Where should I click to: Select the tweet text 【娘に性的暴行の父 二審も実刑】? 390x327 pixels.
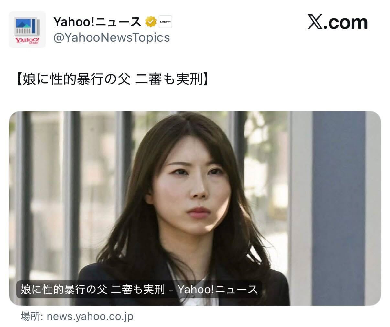click(112, 79)
